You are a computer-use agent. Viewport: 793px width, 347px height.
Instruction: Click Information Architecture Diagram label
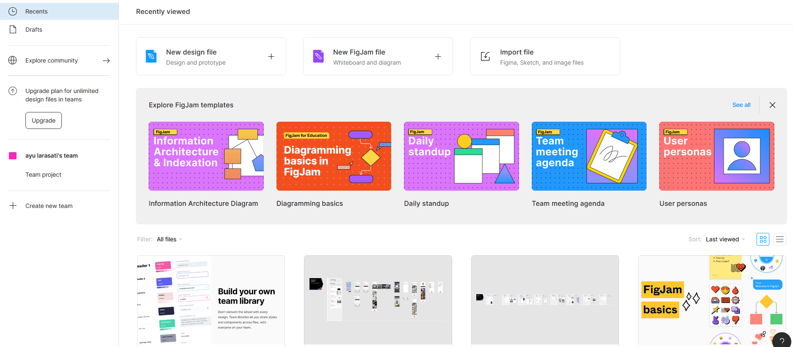[x=203, y=203]
